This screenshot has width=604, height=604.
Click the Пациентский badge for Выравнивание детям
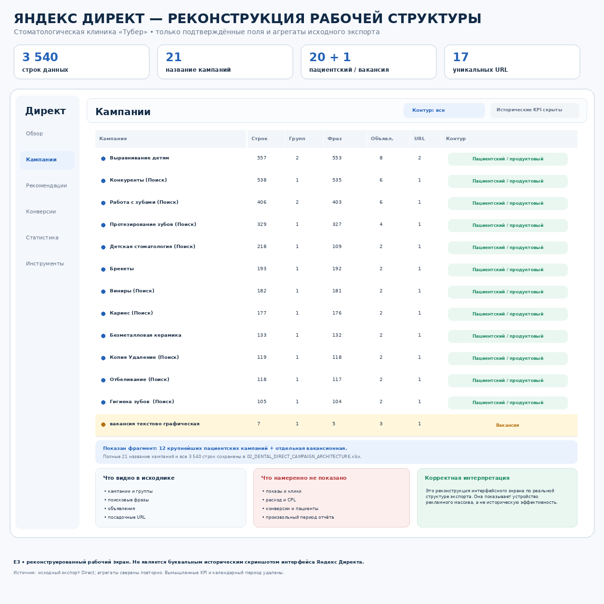(x=508, y=159)
